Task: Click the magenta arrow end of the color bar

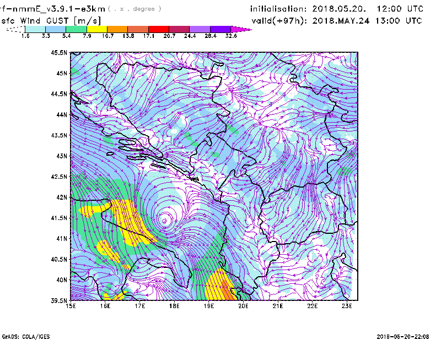Action: click(241, 29)
